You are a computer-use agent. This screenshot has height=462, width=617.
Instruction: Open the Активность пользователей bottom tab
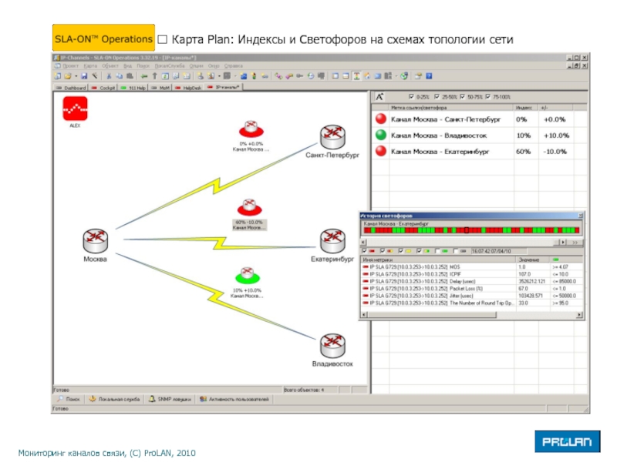[234, 399]
